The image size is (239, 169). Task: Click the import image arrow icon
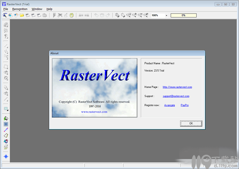[16, 15]
